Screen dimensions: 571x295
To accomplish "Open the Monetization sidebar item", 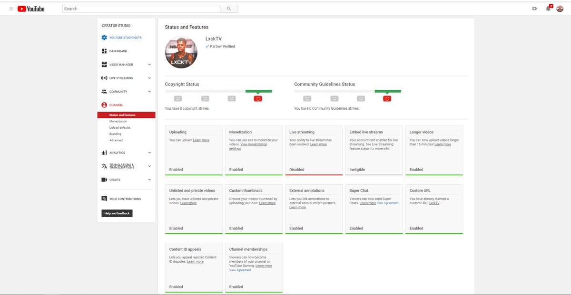I will pyautogui.click(x=118, y=122).
